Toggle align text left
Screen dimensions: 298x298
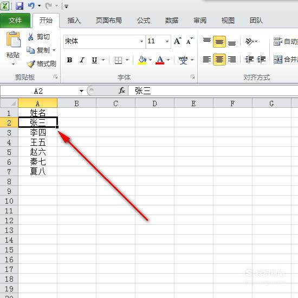[x=207, y=60]
